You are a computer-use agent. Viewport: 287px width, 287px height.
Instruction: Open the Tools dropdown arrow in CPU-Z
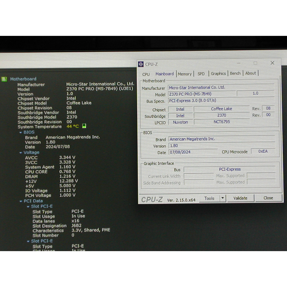223,198
